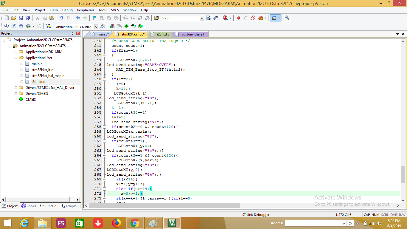Viewport: 407px width, 229px height.
Task: Navigate backwards with blue arrow icon
Action: pos(78,18)
